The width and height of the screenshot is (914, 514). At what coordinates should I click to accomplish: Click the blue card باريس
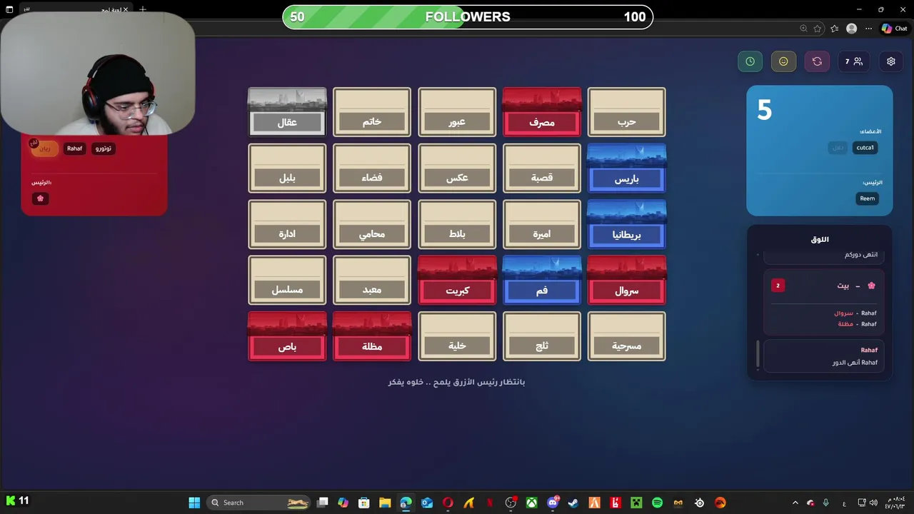point(627,168)
